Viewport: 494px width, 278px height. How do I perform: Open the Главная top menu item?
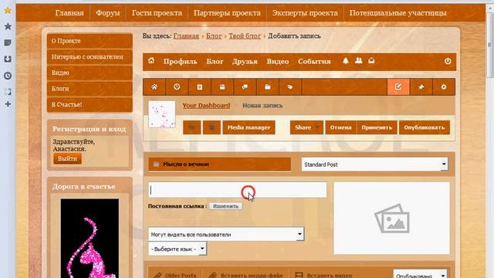tap(69, 13)
